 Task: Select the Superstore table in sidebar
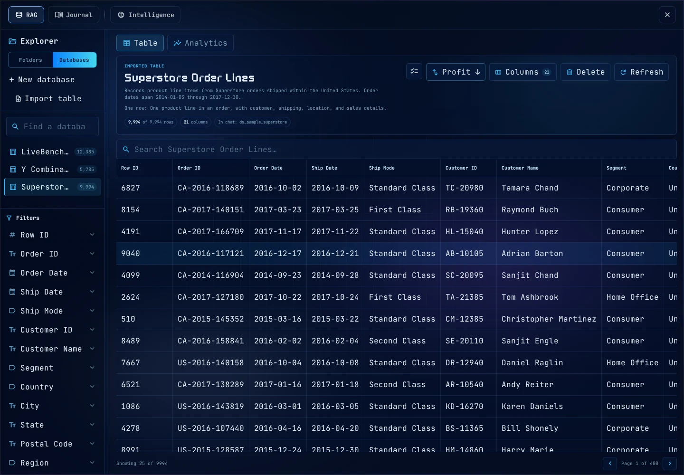click(52, 187)
